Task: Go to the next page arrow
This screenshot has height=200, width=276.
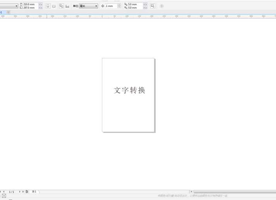Action: pyautogui.click(x=20, y=192)
